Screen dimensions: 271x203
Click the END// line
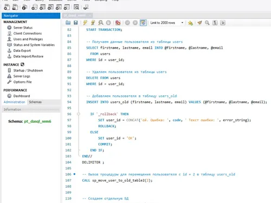click(87, 156)
